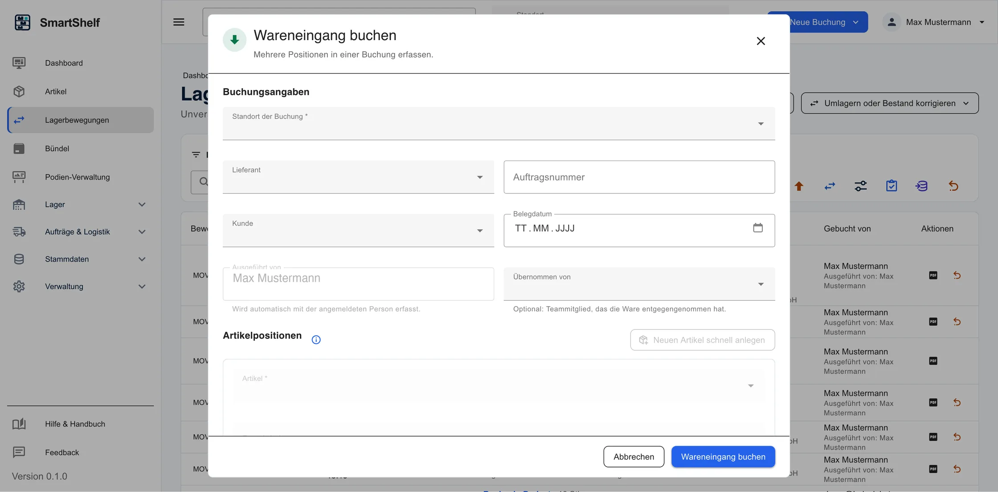Open PDF icon in third movement row
998x492 pixels.
[933, 361]
